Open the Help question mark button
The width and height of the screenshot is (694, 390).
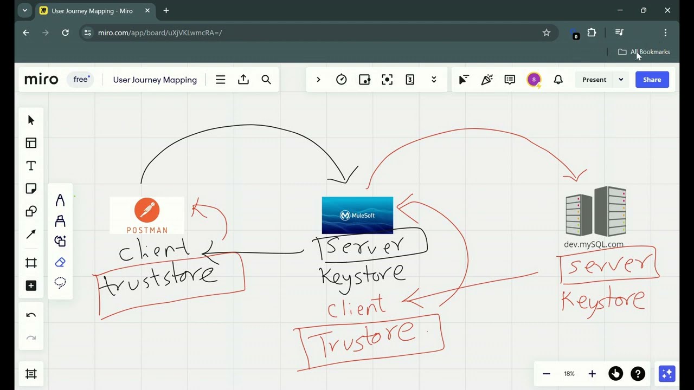(x=638, y=374)
